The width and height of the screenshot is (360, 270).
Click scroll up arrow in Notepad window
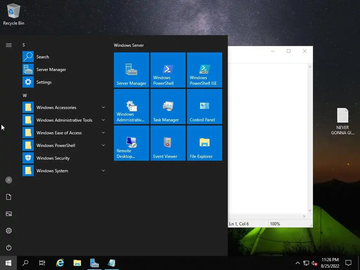(310, 67)
